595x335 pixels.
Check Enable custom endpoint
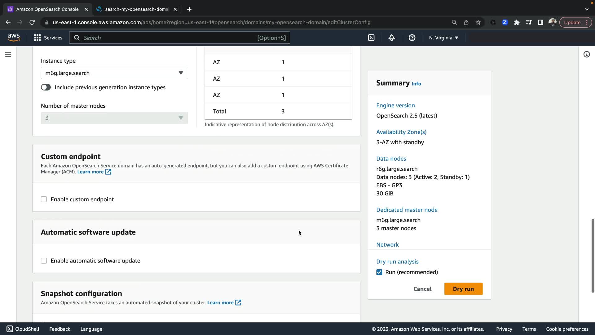pos(44,199)
